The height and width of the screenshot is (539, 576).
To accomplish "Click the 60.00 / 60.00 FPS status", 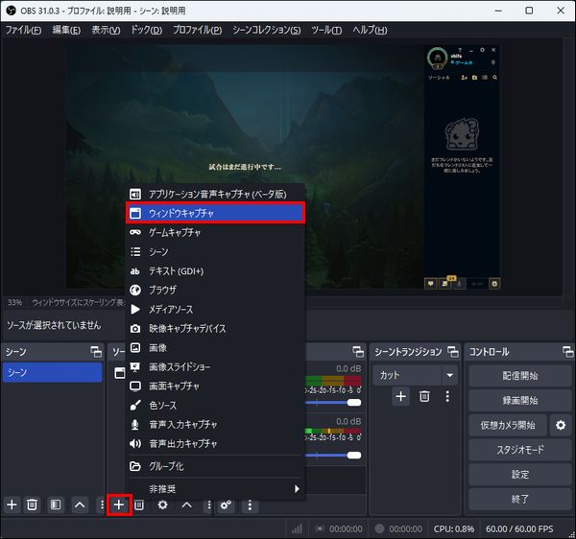I will click(x=519, y=528).
